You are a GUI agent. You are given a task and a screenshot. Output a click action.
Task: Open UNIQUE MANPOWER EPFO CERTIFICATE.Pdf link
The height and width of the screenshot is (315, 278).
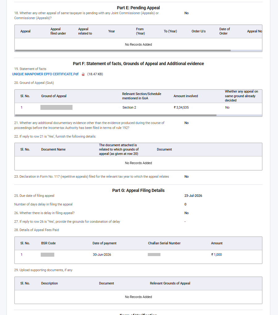click(45, 74)
